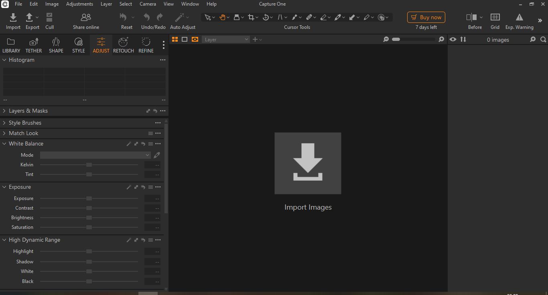Image resolution: width=548 pixels, height=295 pixels.
Task: Select the hand pan cursor tool
Action: click(222, 17)
